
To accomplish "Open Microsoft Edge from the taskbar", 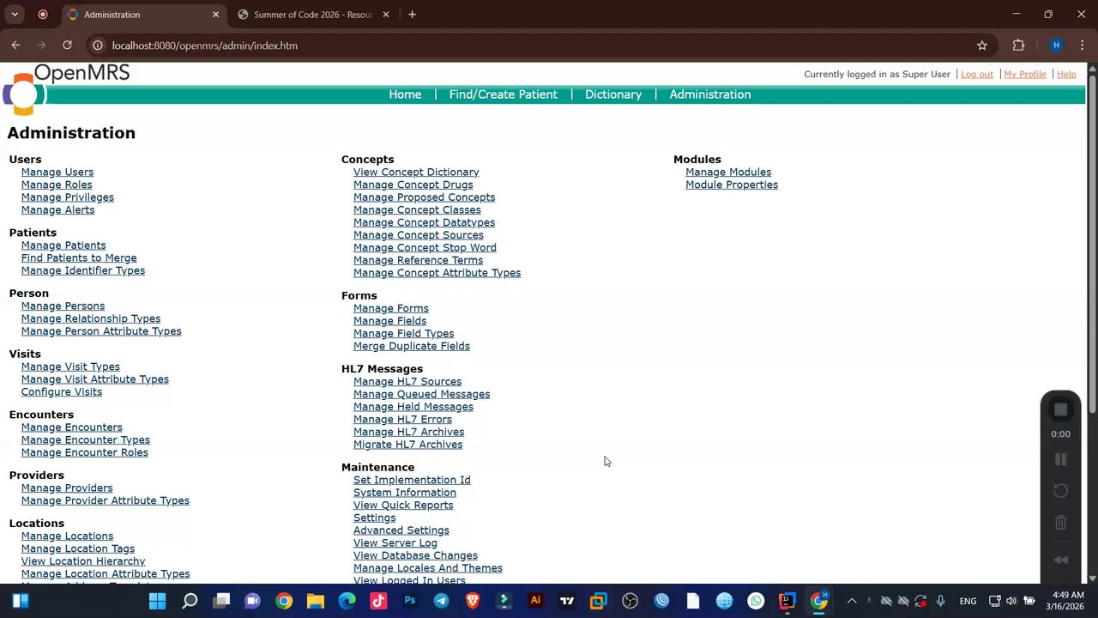I will pos(347,601).
